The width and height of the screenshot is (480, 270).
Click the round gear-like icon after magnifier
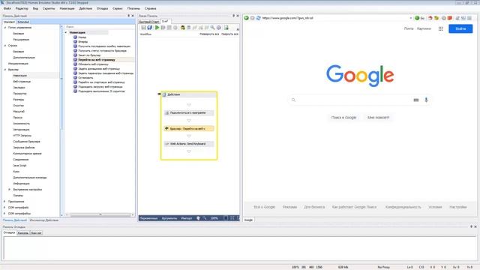tap(218, 28)
